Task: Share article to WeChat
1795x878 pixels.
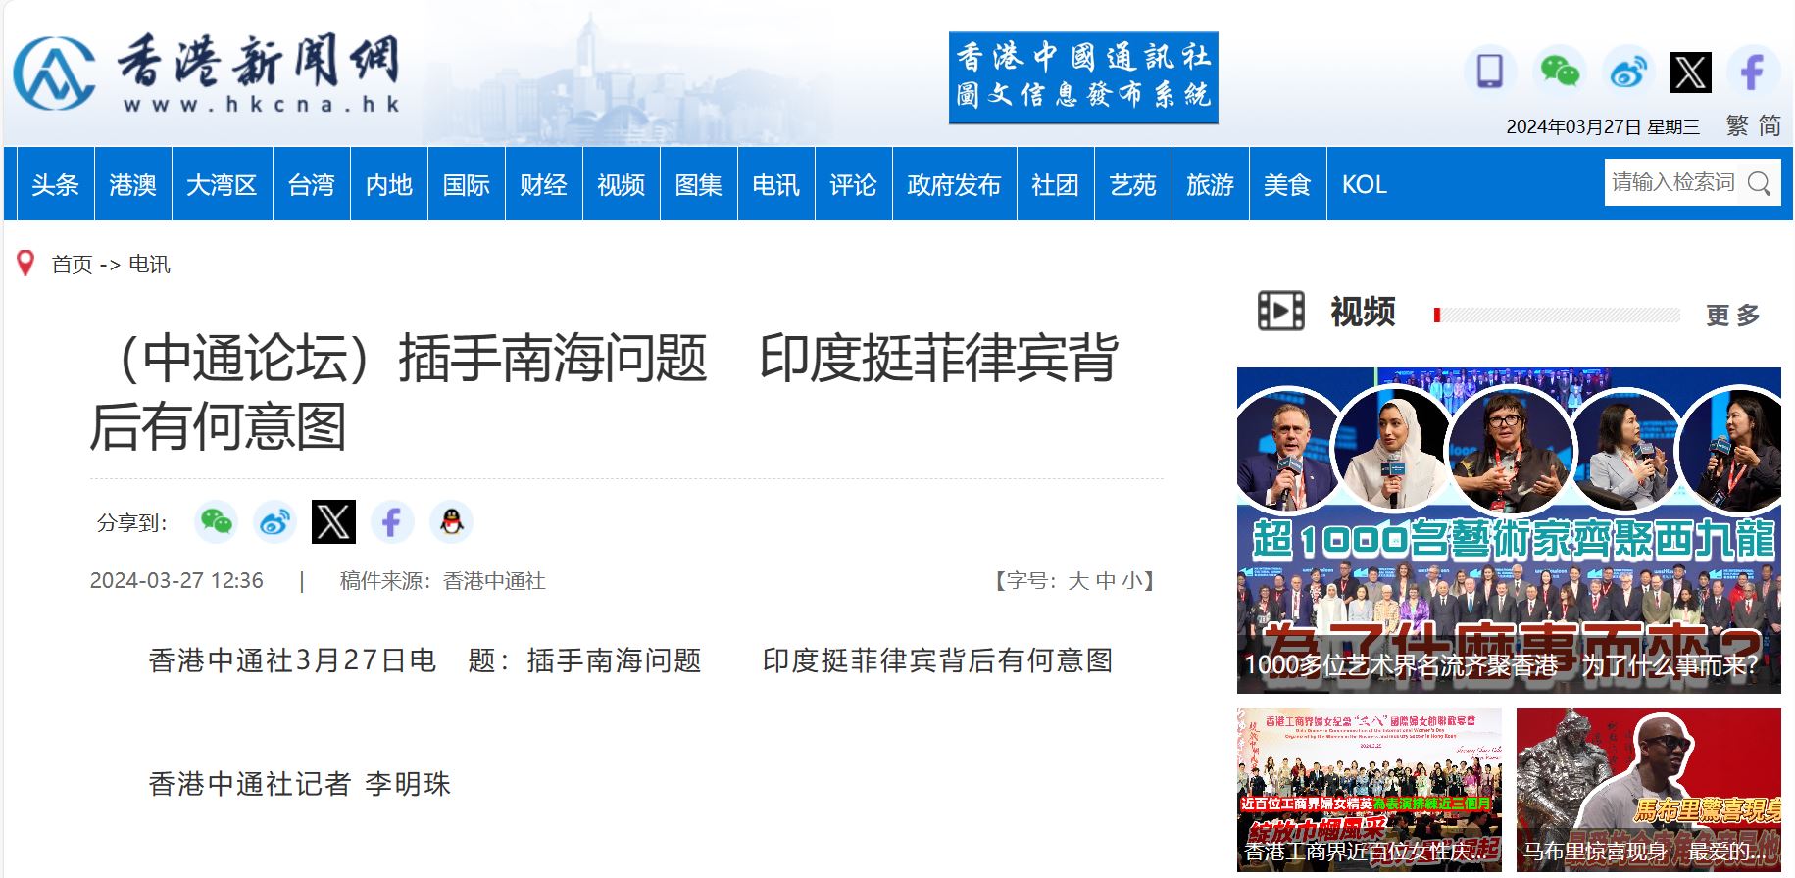Action: pyautogui.click(x=216, y=521)
